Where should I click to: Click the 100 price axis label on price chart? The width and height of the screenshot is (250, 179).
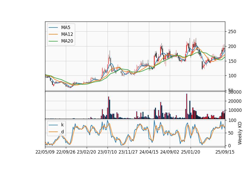click(x=232, y=76)
